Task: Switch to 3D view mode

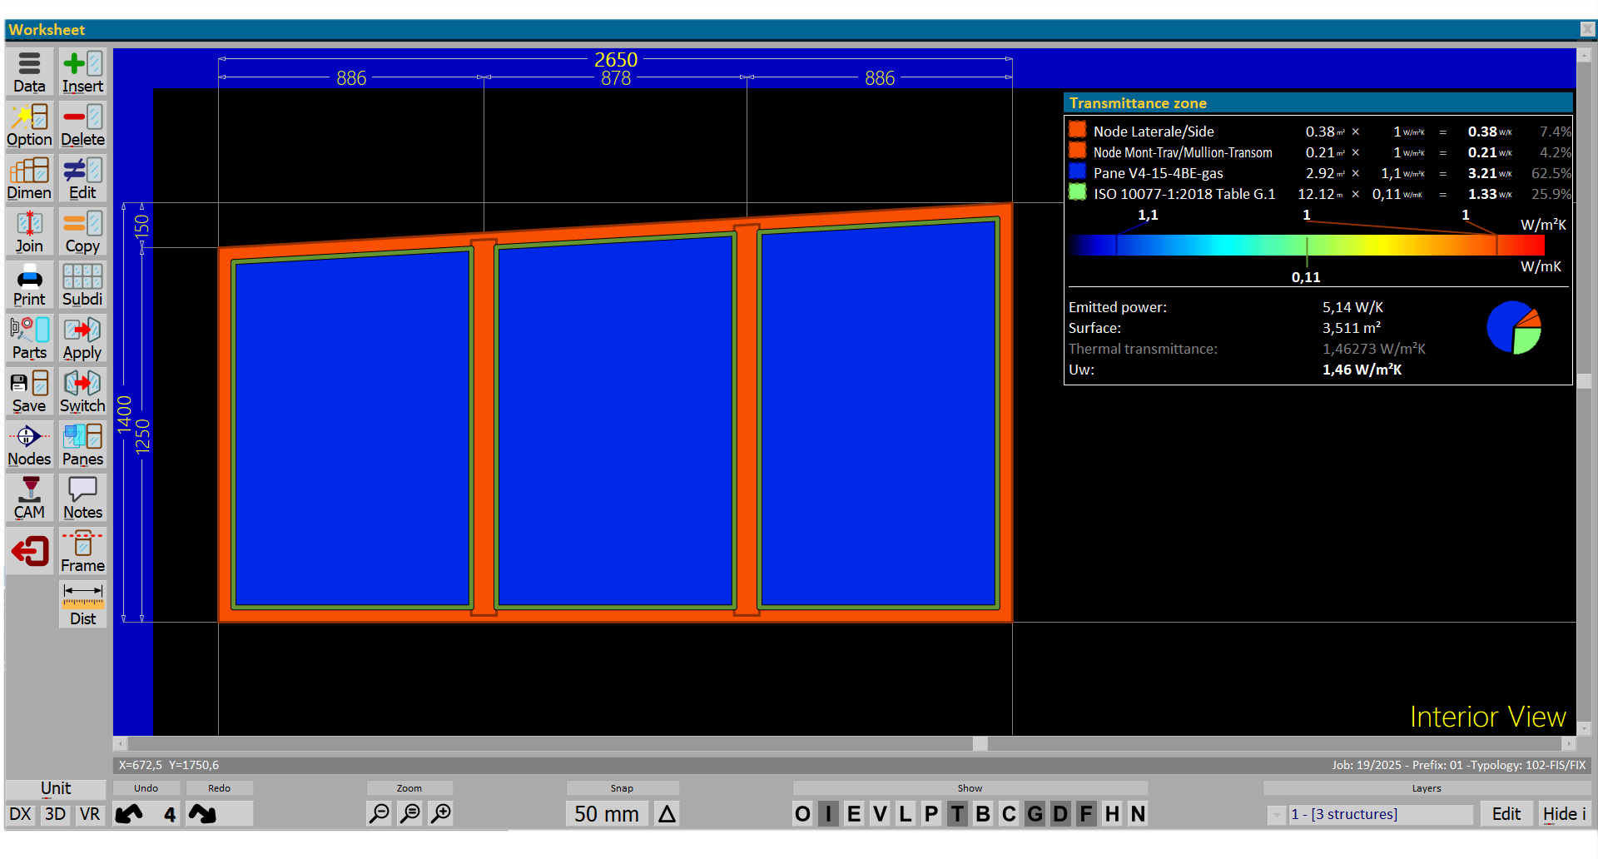Action: click(x=55, y=813)
